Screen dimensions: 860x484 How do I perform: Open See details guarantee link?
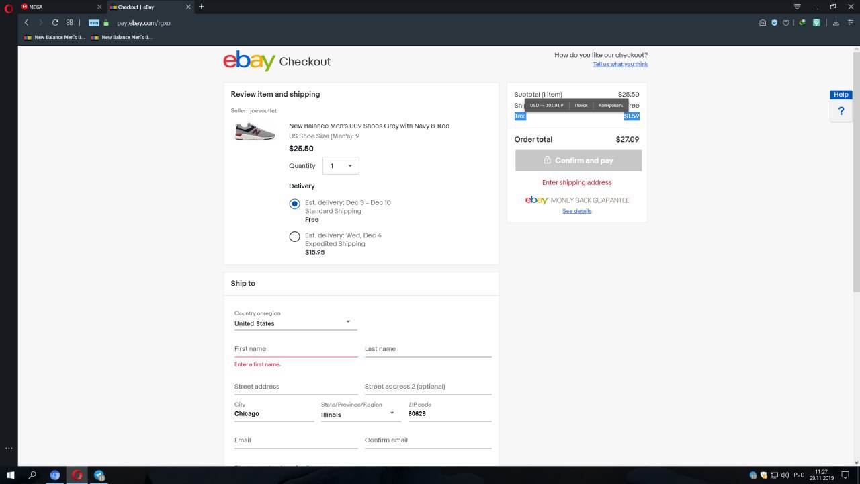tap(577, 211)
